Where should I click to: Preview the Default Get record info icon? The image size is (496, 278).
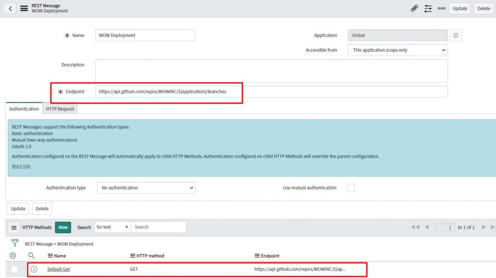(34, 269)
